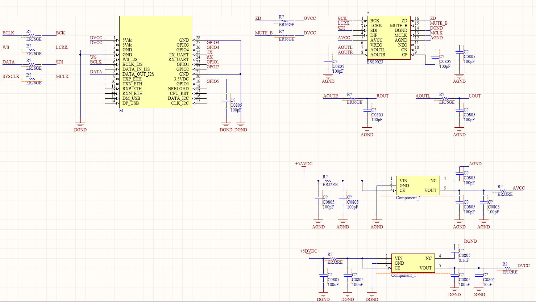This screenshot has height=302, width=536.
Task: Select the ESS9023 chip body
Action: tap(389, 38)
